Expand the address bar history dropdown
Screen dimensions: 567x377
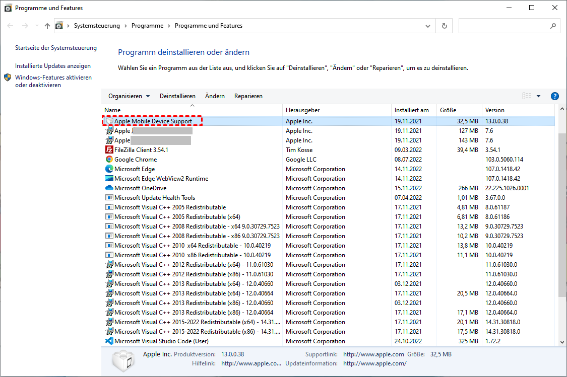428,26
